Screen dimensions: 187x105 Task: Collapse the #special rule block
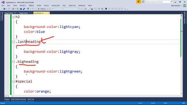pos(13,82)
